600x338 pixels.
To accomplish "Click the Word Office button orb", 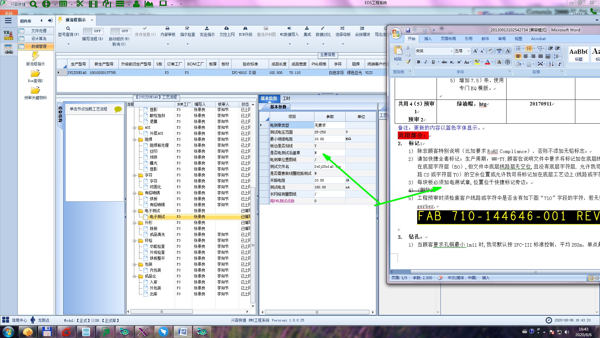I will 396,33.
